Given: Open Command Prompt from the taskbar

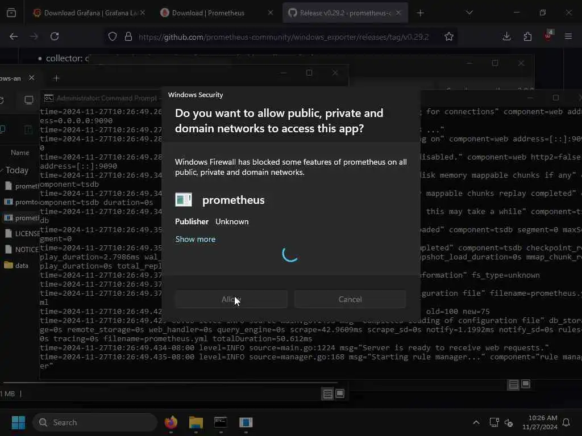Looking at the screenshot, I should pyautogui.click(x=221, y=422).
